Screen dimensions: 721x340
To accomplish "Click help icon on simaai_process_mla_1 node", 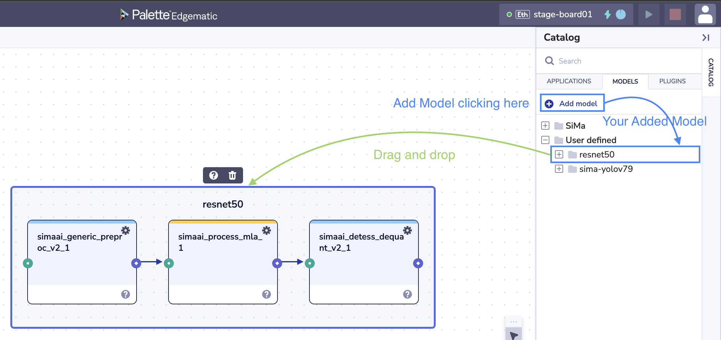I will (x=267, y=294).
